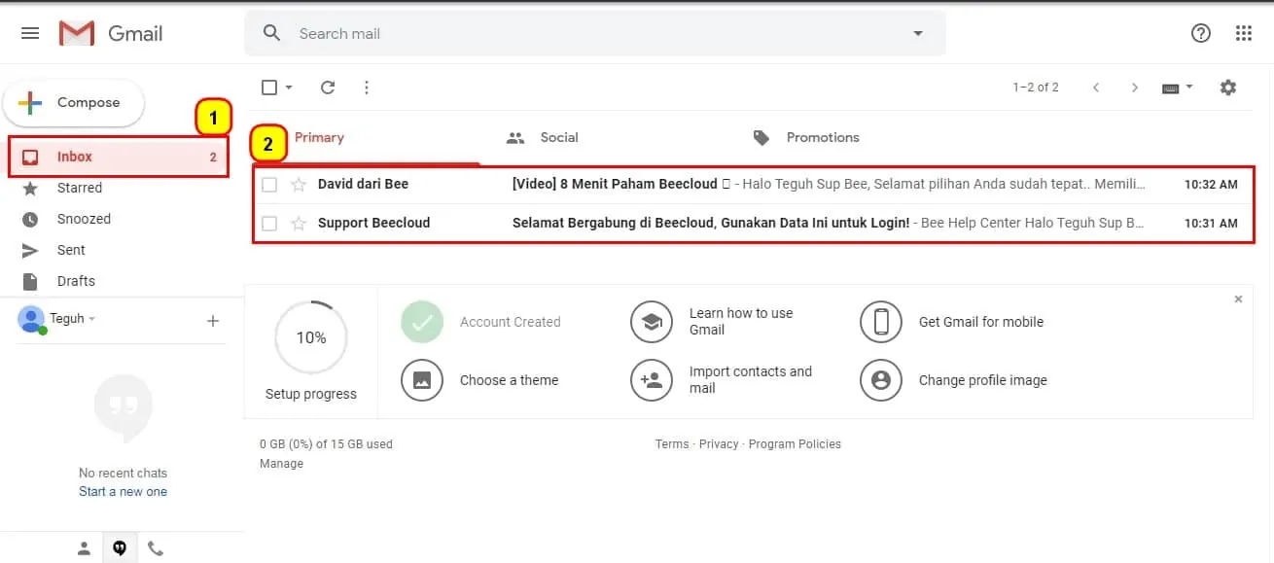Close the setup progress panel

tap(1238, 299)
